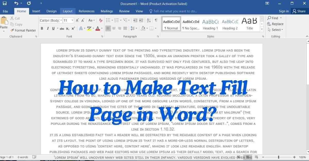
Task: Toggle Bold formatting
Action: 42,28
